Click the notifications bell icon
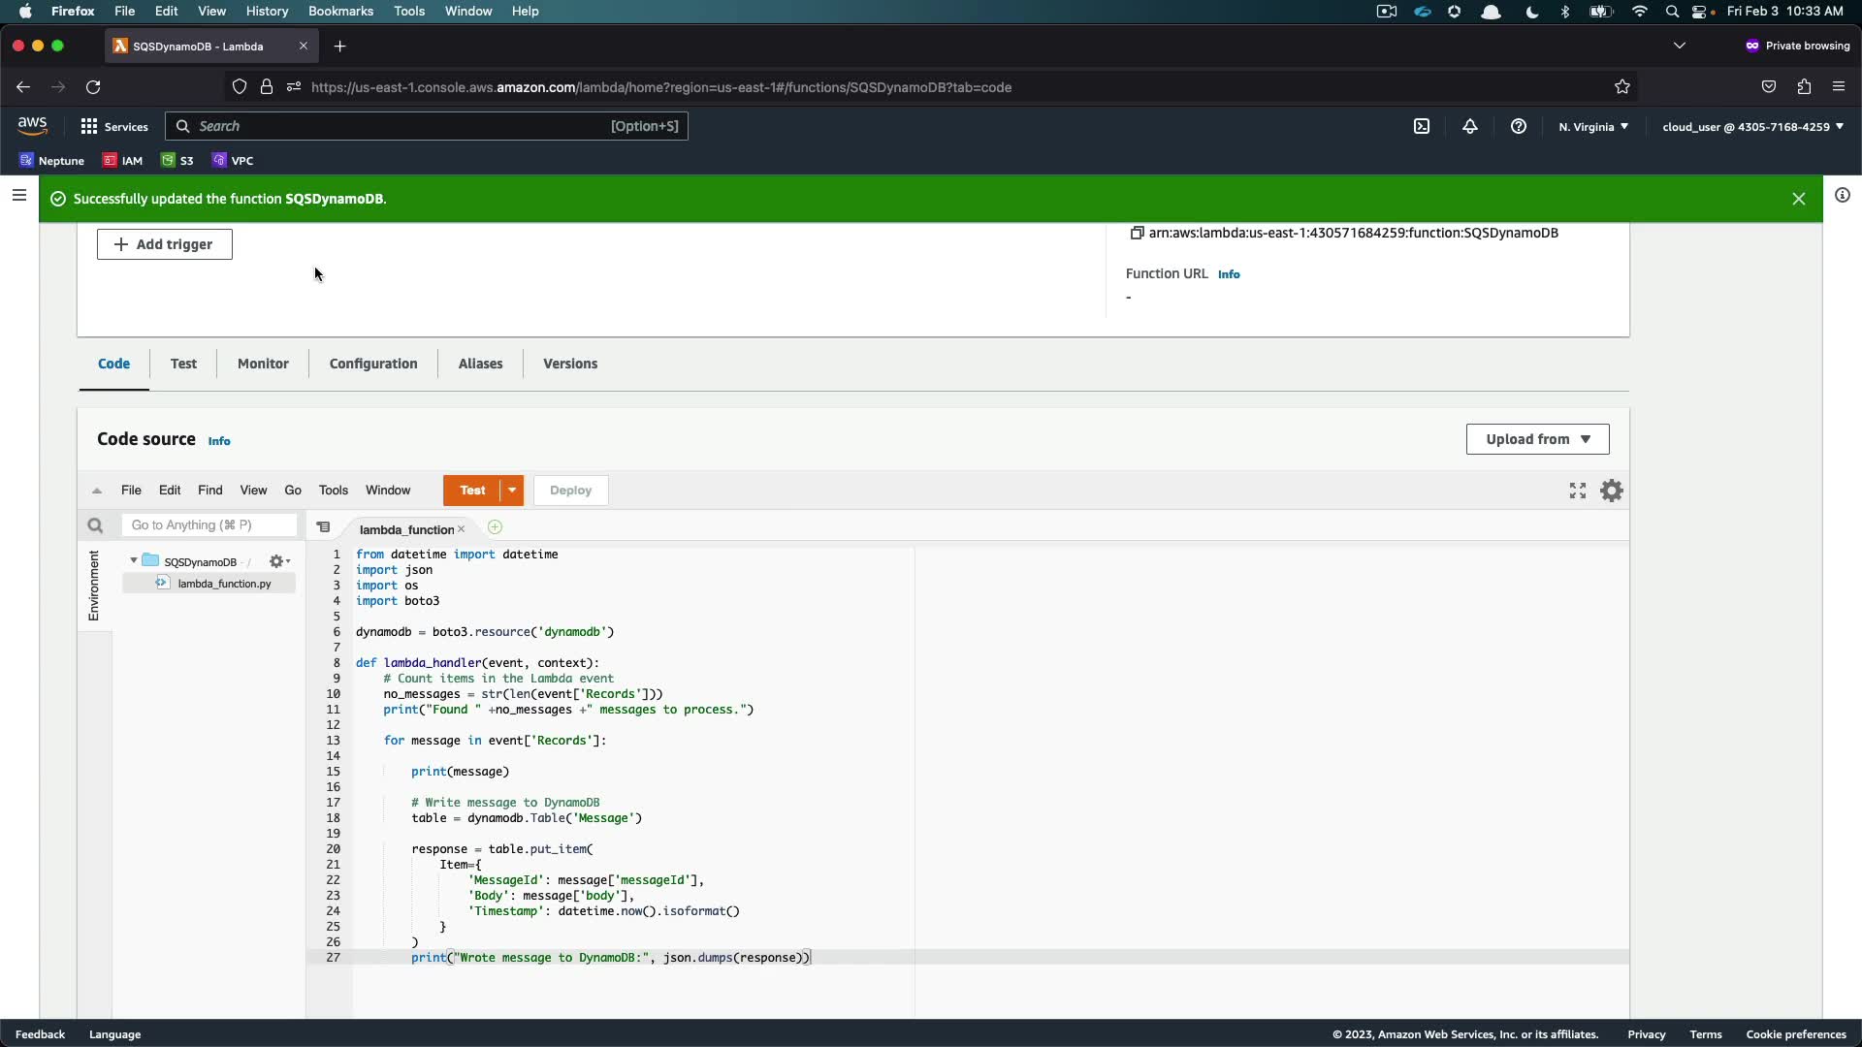The width and height of the screenshot is (1862, 1047). 1470,126
